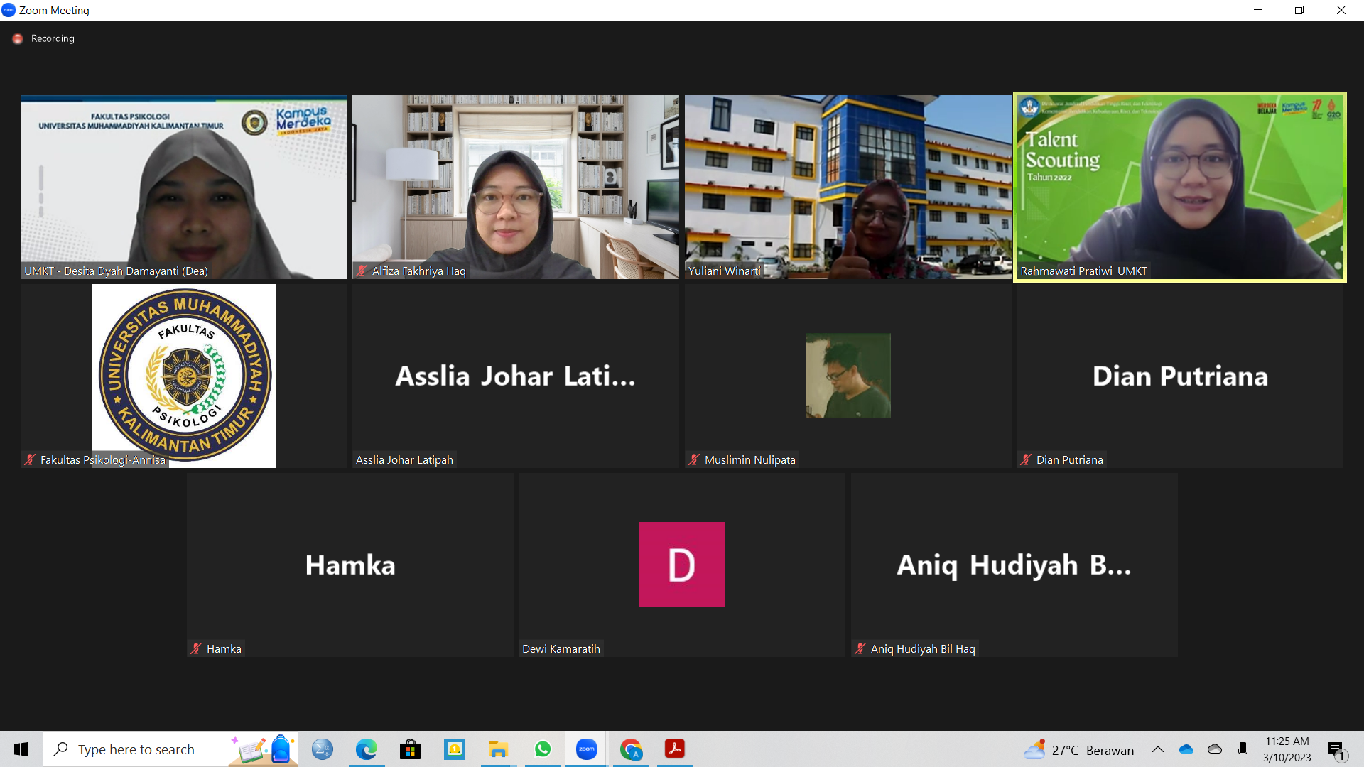The image size is (1364, 767).
Task: Click Dewi Kamaratih pink avatar tile
Action: pos(681,565)
